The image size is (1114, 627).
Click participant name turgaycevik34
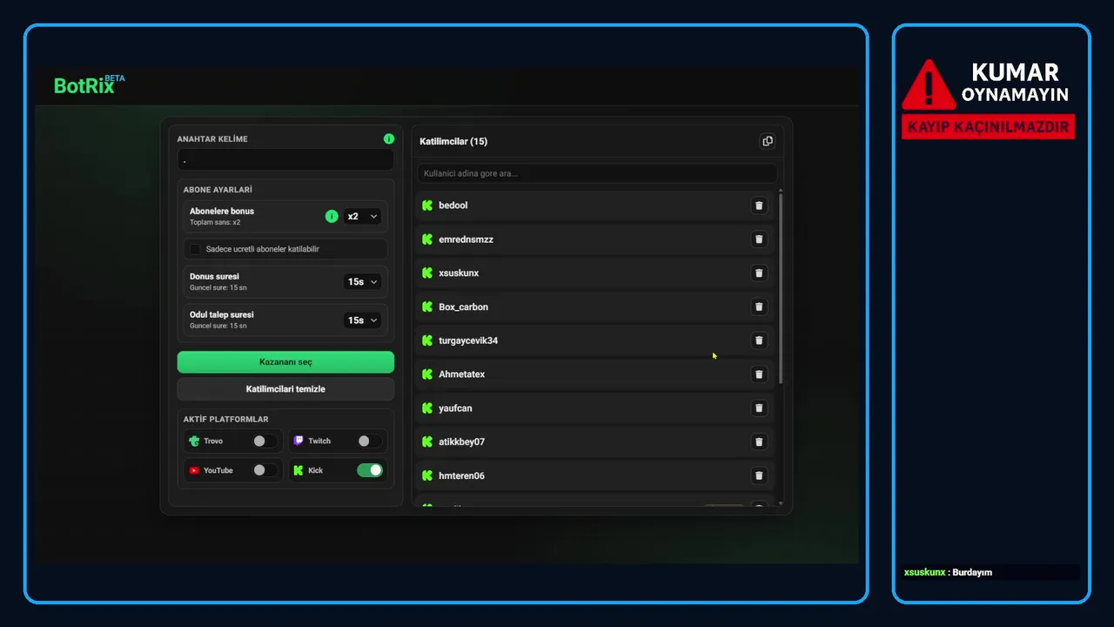coord(468,340)
